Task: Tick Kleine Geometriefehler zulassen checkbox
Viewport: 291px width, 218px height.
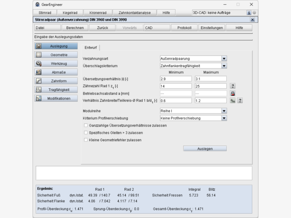Action: pyautogui.click(x=86, y=140)
